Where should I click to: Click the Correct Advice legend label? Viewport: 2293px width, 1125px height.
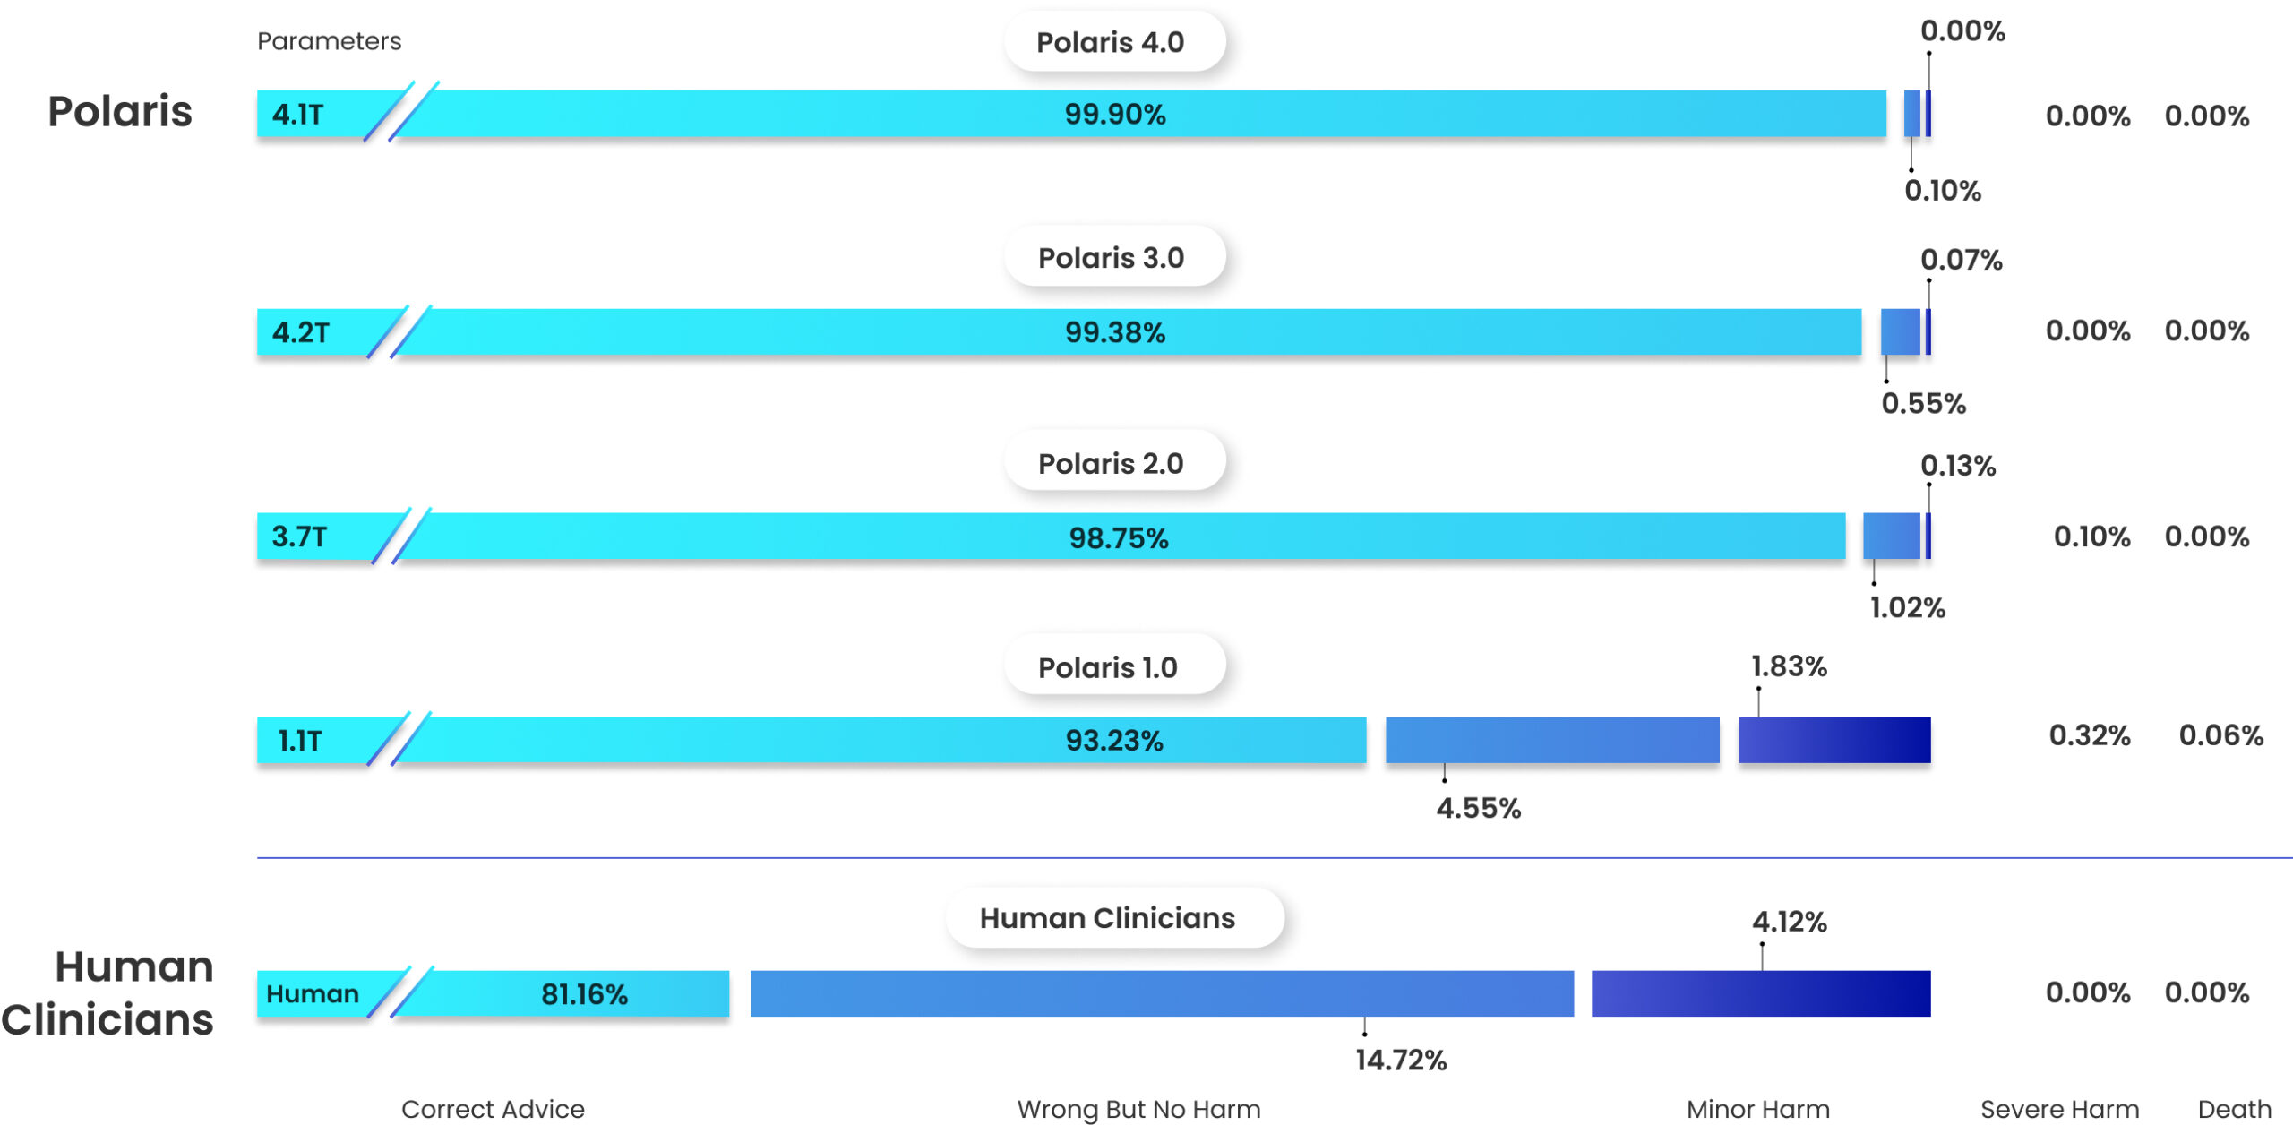(493, 1109)
